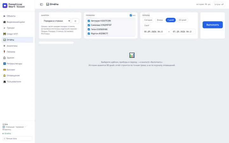The image size is (229, 143).
Task: Click the building icon beside Северный терминал
Action: point(3,127)
